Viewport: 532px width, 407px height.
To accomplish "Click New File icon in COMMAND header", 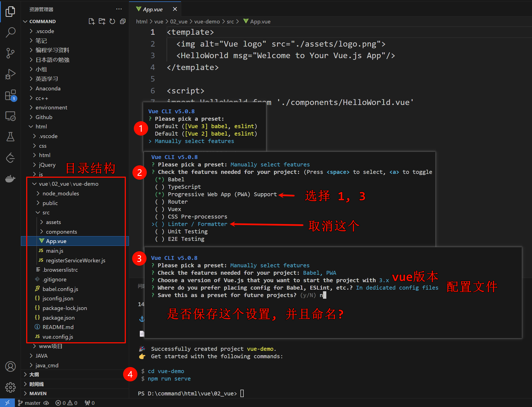I will pyautogui.click(x=91, y=21).
